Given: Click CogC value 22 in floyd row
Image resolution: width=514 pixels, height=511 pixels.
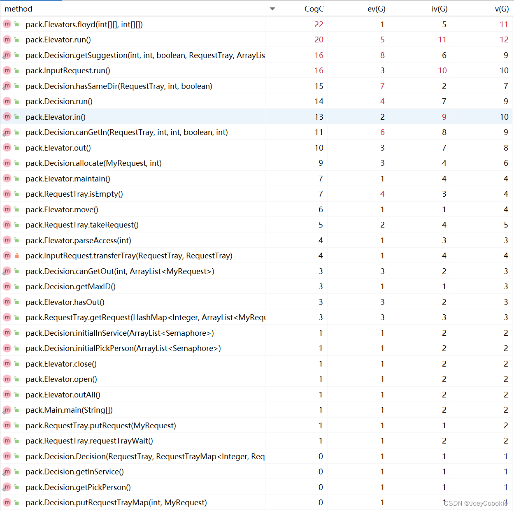Looking at the screenshot, I should click(319, 24).
